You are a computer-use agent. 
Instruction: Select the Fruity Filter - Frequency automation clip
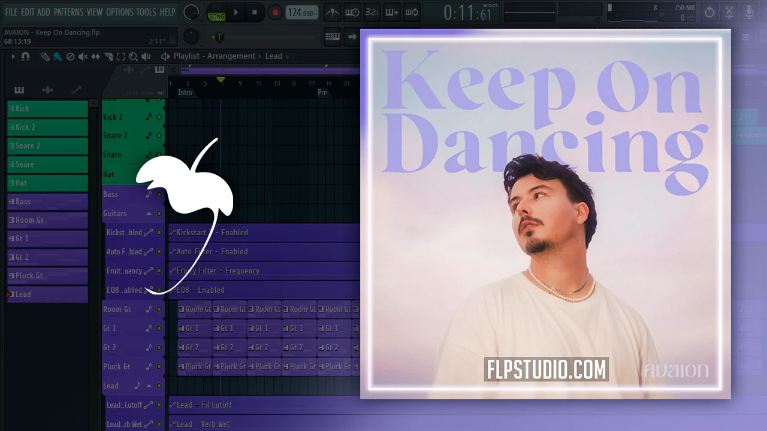(264, 271)
